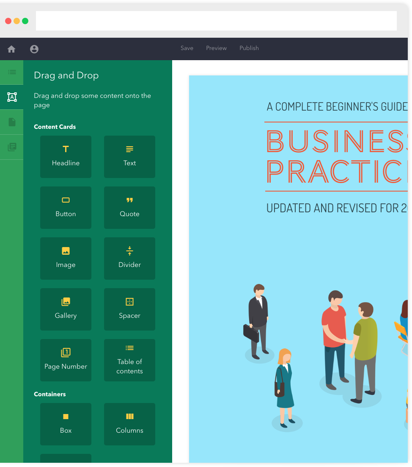
Task: Pick the Text content card
Action: click(x=129, y=156)
